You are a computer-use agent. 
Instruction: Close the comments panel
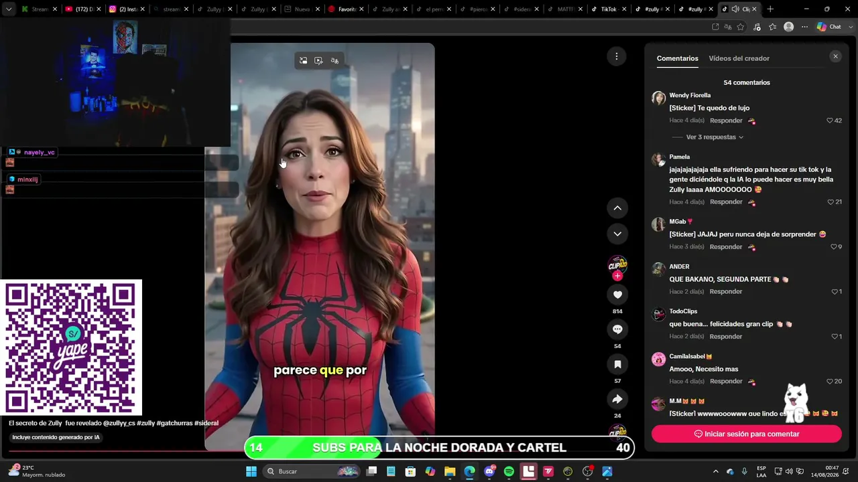[835, 57]
